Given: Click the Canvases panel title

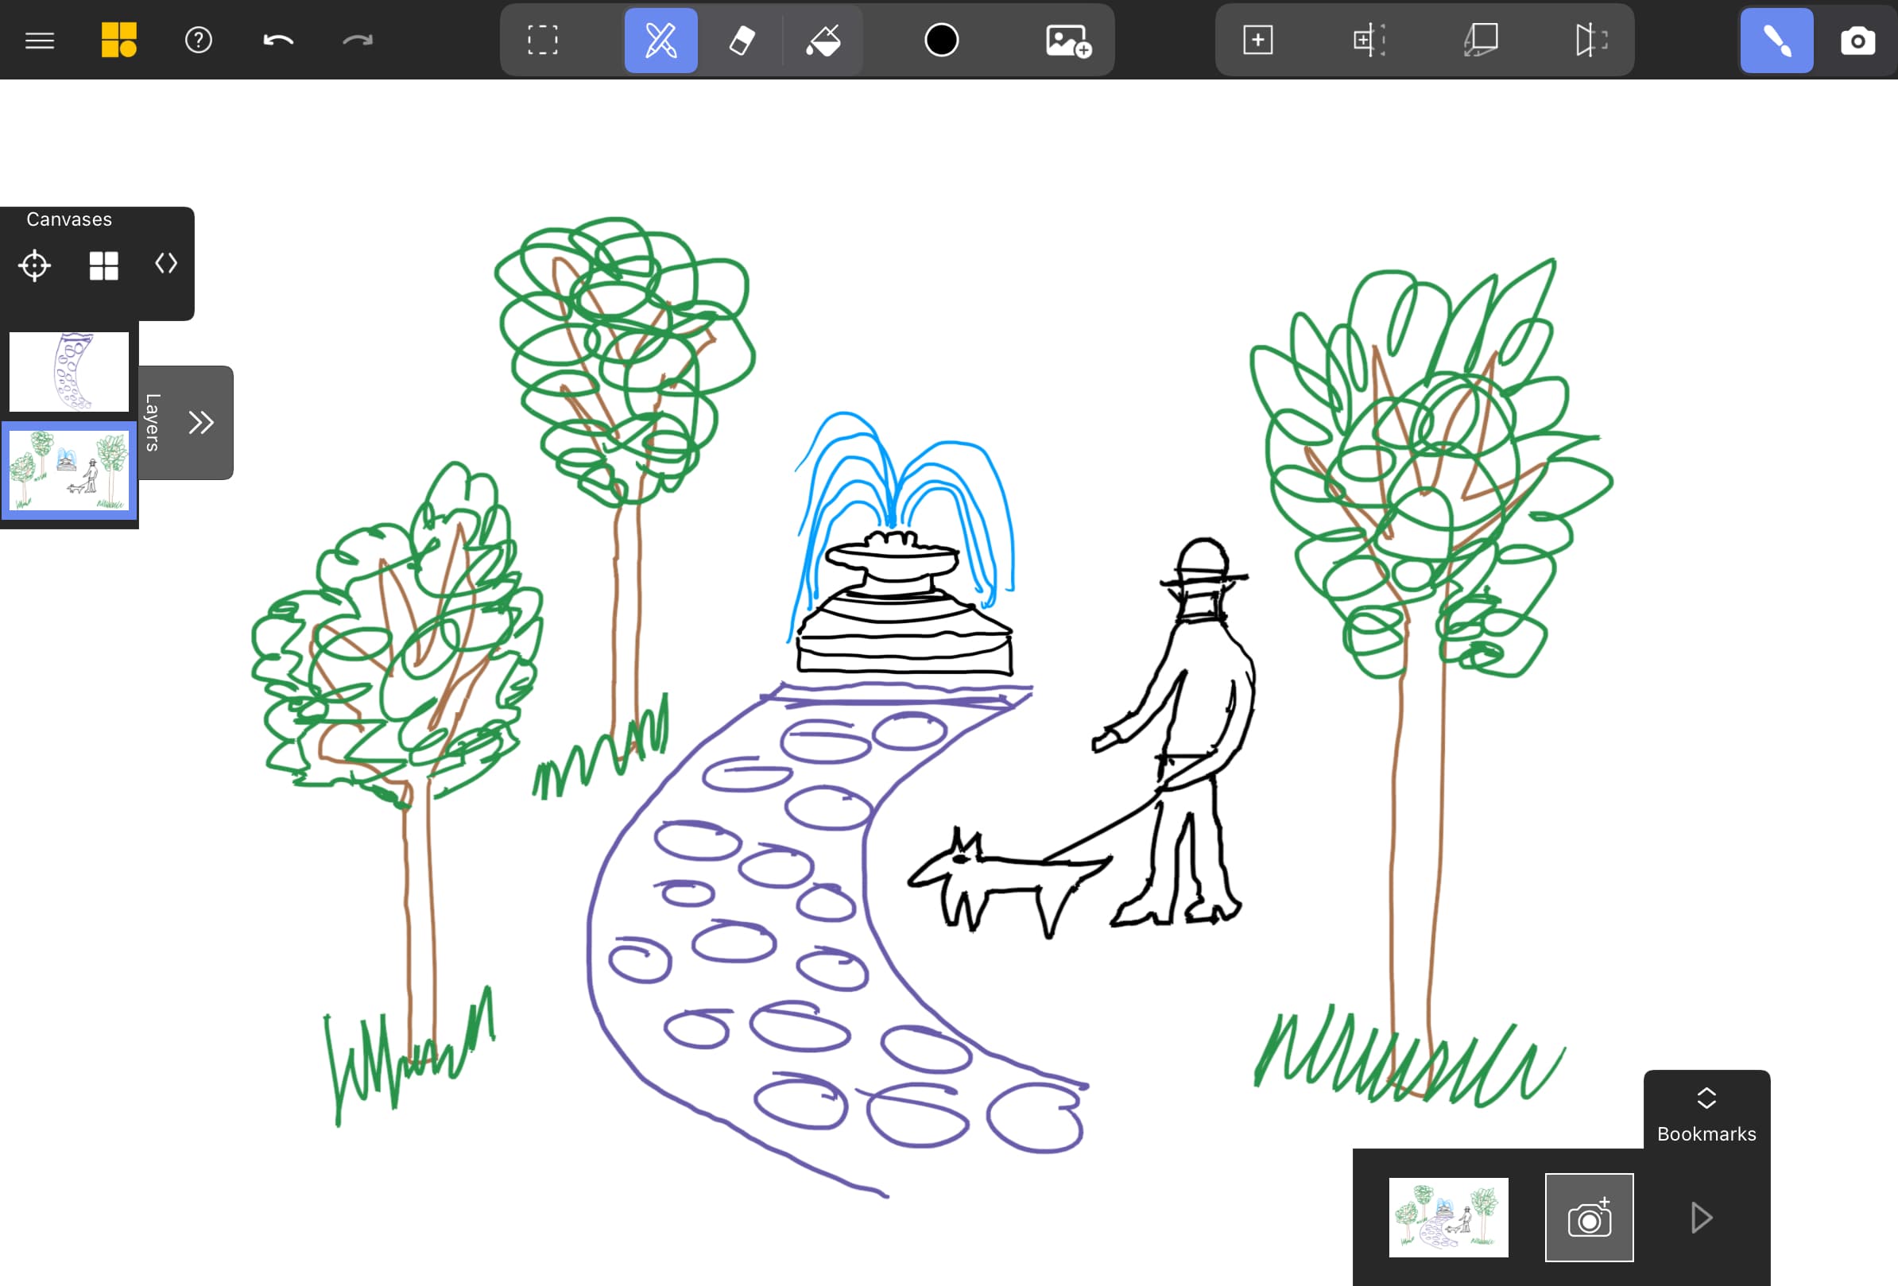Looking at the screenshot, I should pos(69,219).
